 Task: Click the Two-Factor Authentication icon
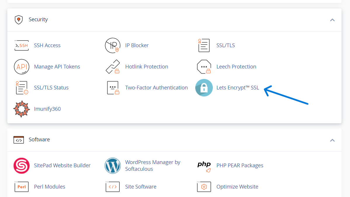click(x=113, y=88)
